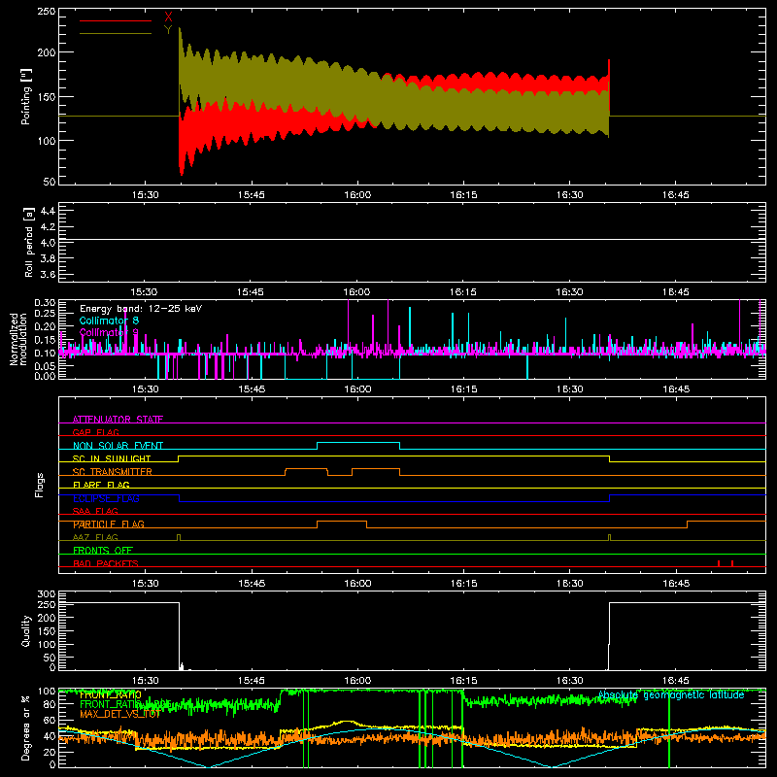The image size is (777, 777).
Task: Click the SC_TRANSMITTER flag label
Action: pyautogui.click(x=112, y=472)
